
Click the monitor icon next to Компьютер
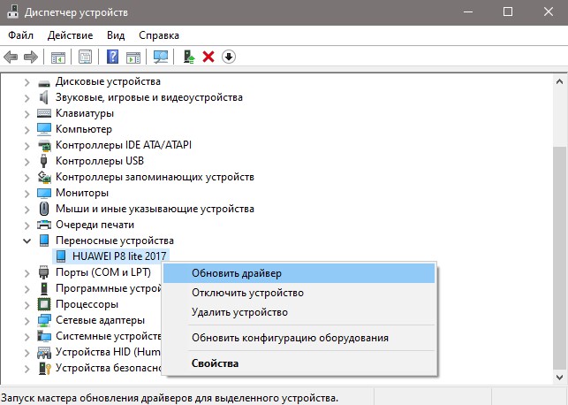click(x=44, y=129)
